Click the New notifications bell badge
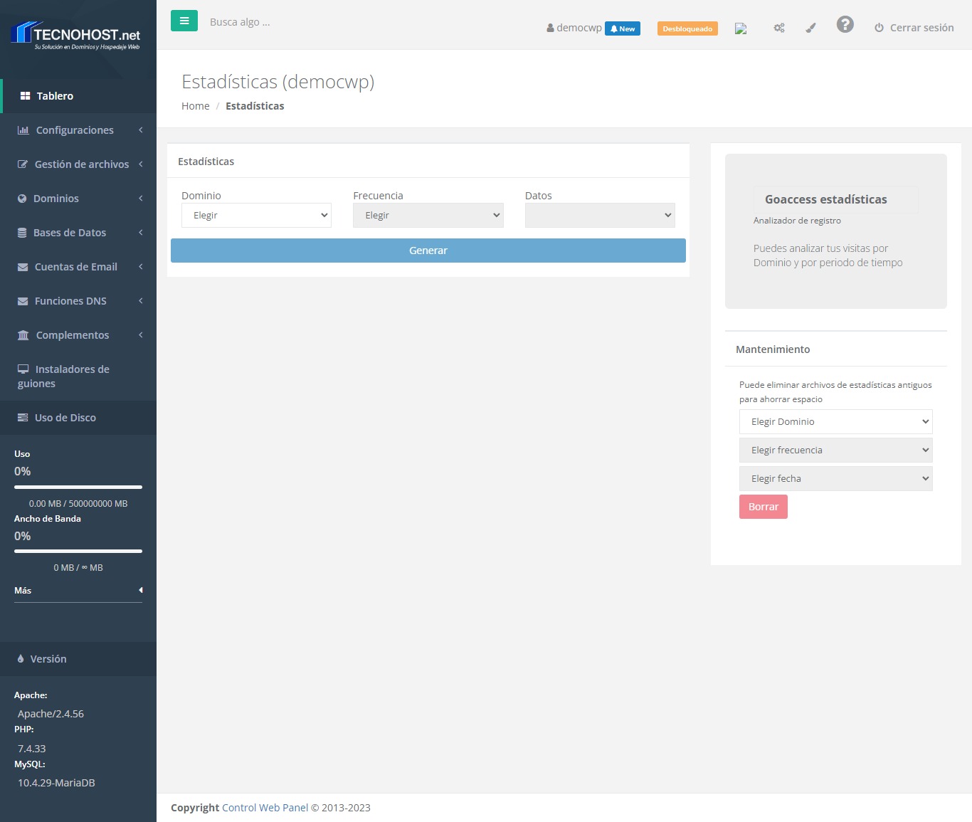This screenshot has width=972, height=822. pyautogui.click(x=623, y=28)
